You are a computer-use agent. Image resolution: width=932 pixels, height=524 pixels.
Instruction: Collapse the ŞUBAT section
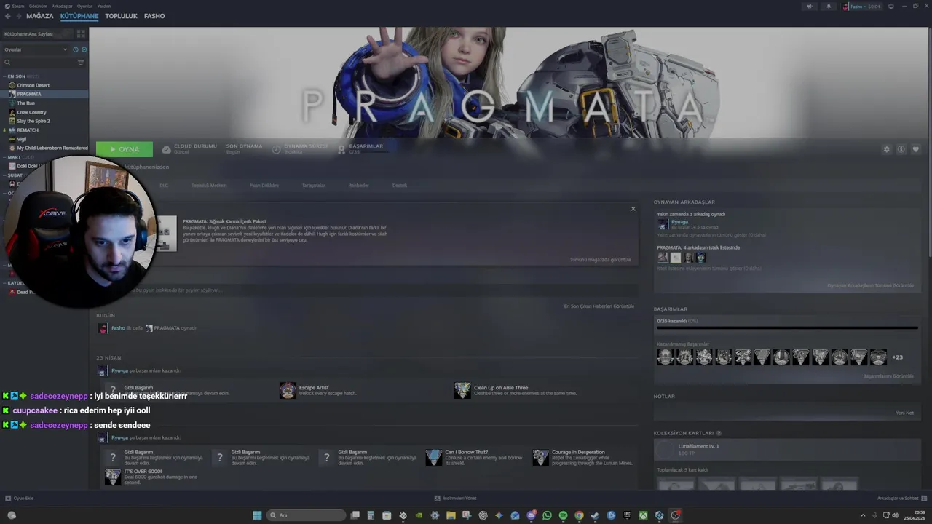(x=4, y=175)
